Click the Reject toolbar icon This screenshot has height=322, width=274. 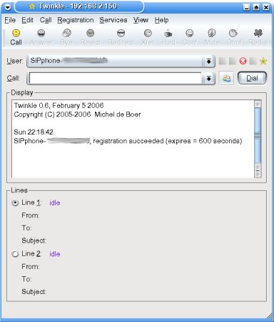pos(91,33)
